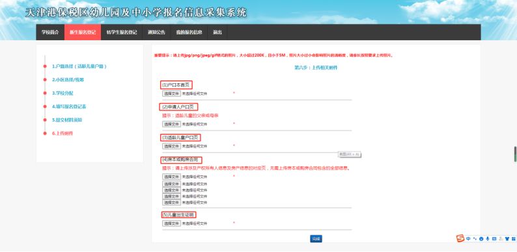517x252 pixels.
Task: Choose file for (2)申请人户口页
Action: point(171,124)
